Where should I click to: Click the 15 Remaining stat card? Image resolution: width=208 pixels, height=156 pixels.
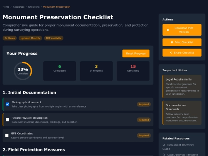tap(133, 71)
